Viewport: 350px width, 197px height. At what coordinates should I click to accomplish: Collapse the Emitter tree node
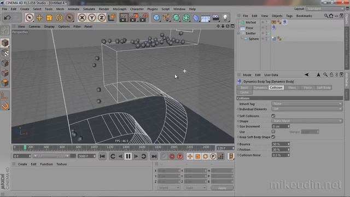[238, 33]
